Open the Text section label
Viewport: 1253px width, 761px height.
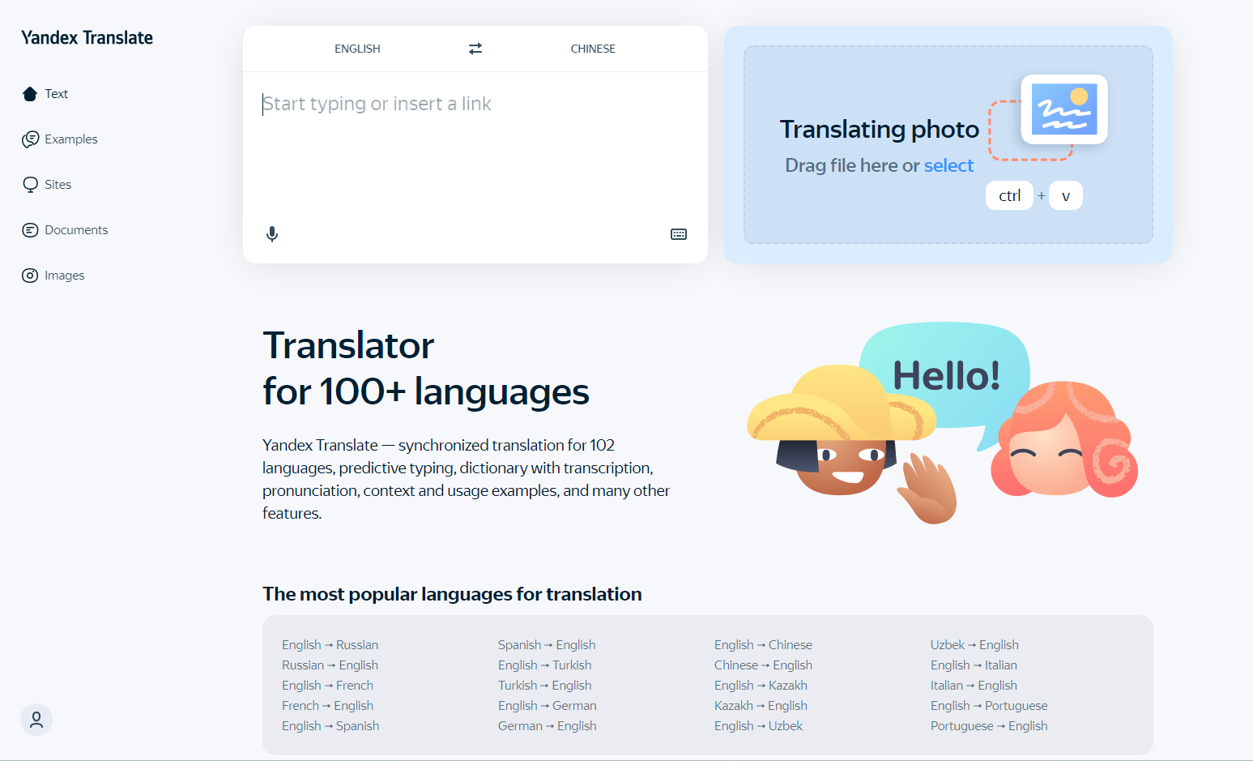(x=56, y=94)
